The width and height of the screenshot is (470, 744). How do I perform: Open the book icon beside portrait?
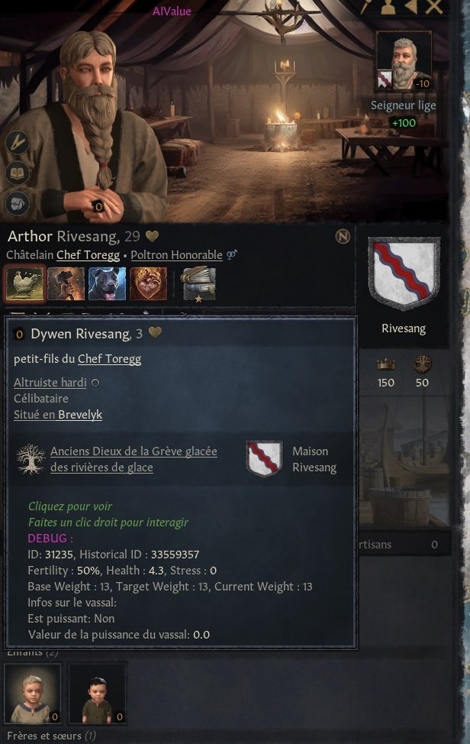point(18,173)
